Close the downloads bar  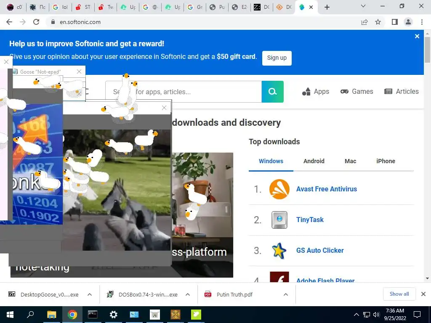coord(423,294)
